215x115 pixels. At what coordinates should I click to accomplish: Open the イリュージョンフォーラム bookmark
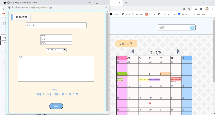click(x=132, y=14)
